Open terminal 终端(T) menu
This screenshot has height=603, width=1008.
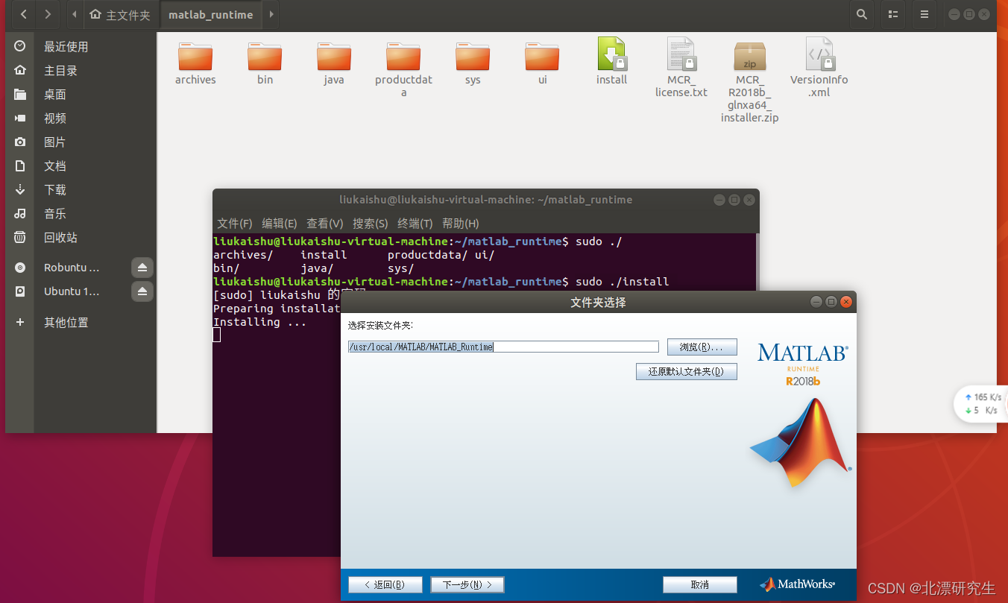click(415, 224)
